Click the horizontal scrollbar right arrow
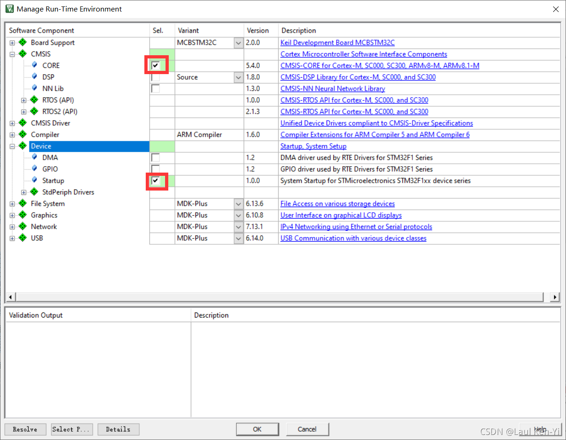 [555, 297]
